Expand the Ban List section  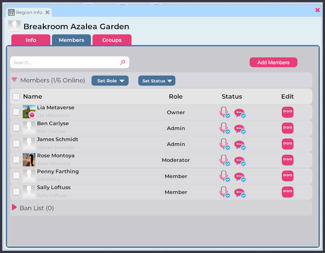(14, 208)
